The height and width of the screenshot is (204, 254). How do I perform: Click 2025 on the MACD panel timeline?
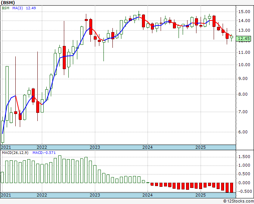click(x=201, y=195)
